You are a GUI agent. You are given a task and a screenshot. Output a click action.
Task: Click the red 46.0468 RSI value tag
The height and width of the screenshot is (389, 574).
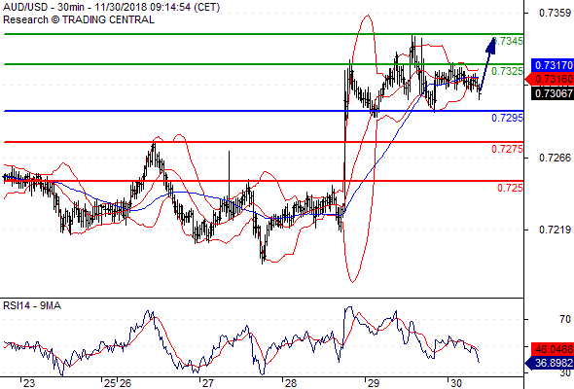(552, 349)
